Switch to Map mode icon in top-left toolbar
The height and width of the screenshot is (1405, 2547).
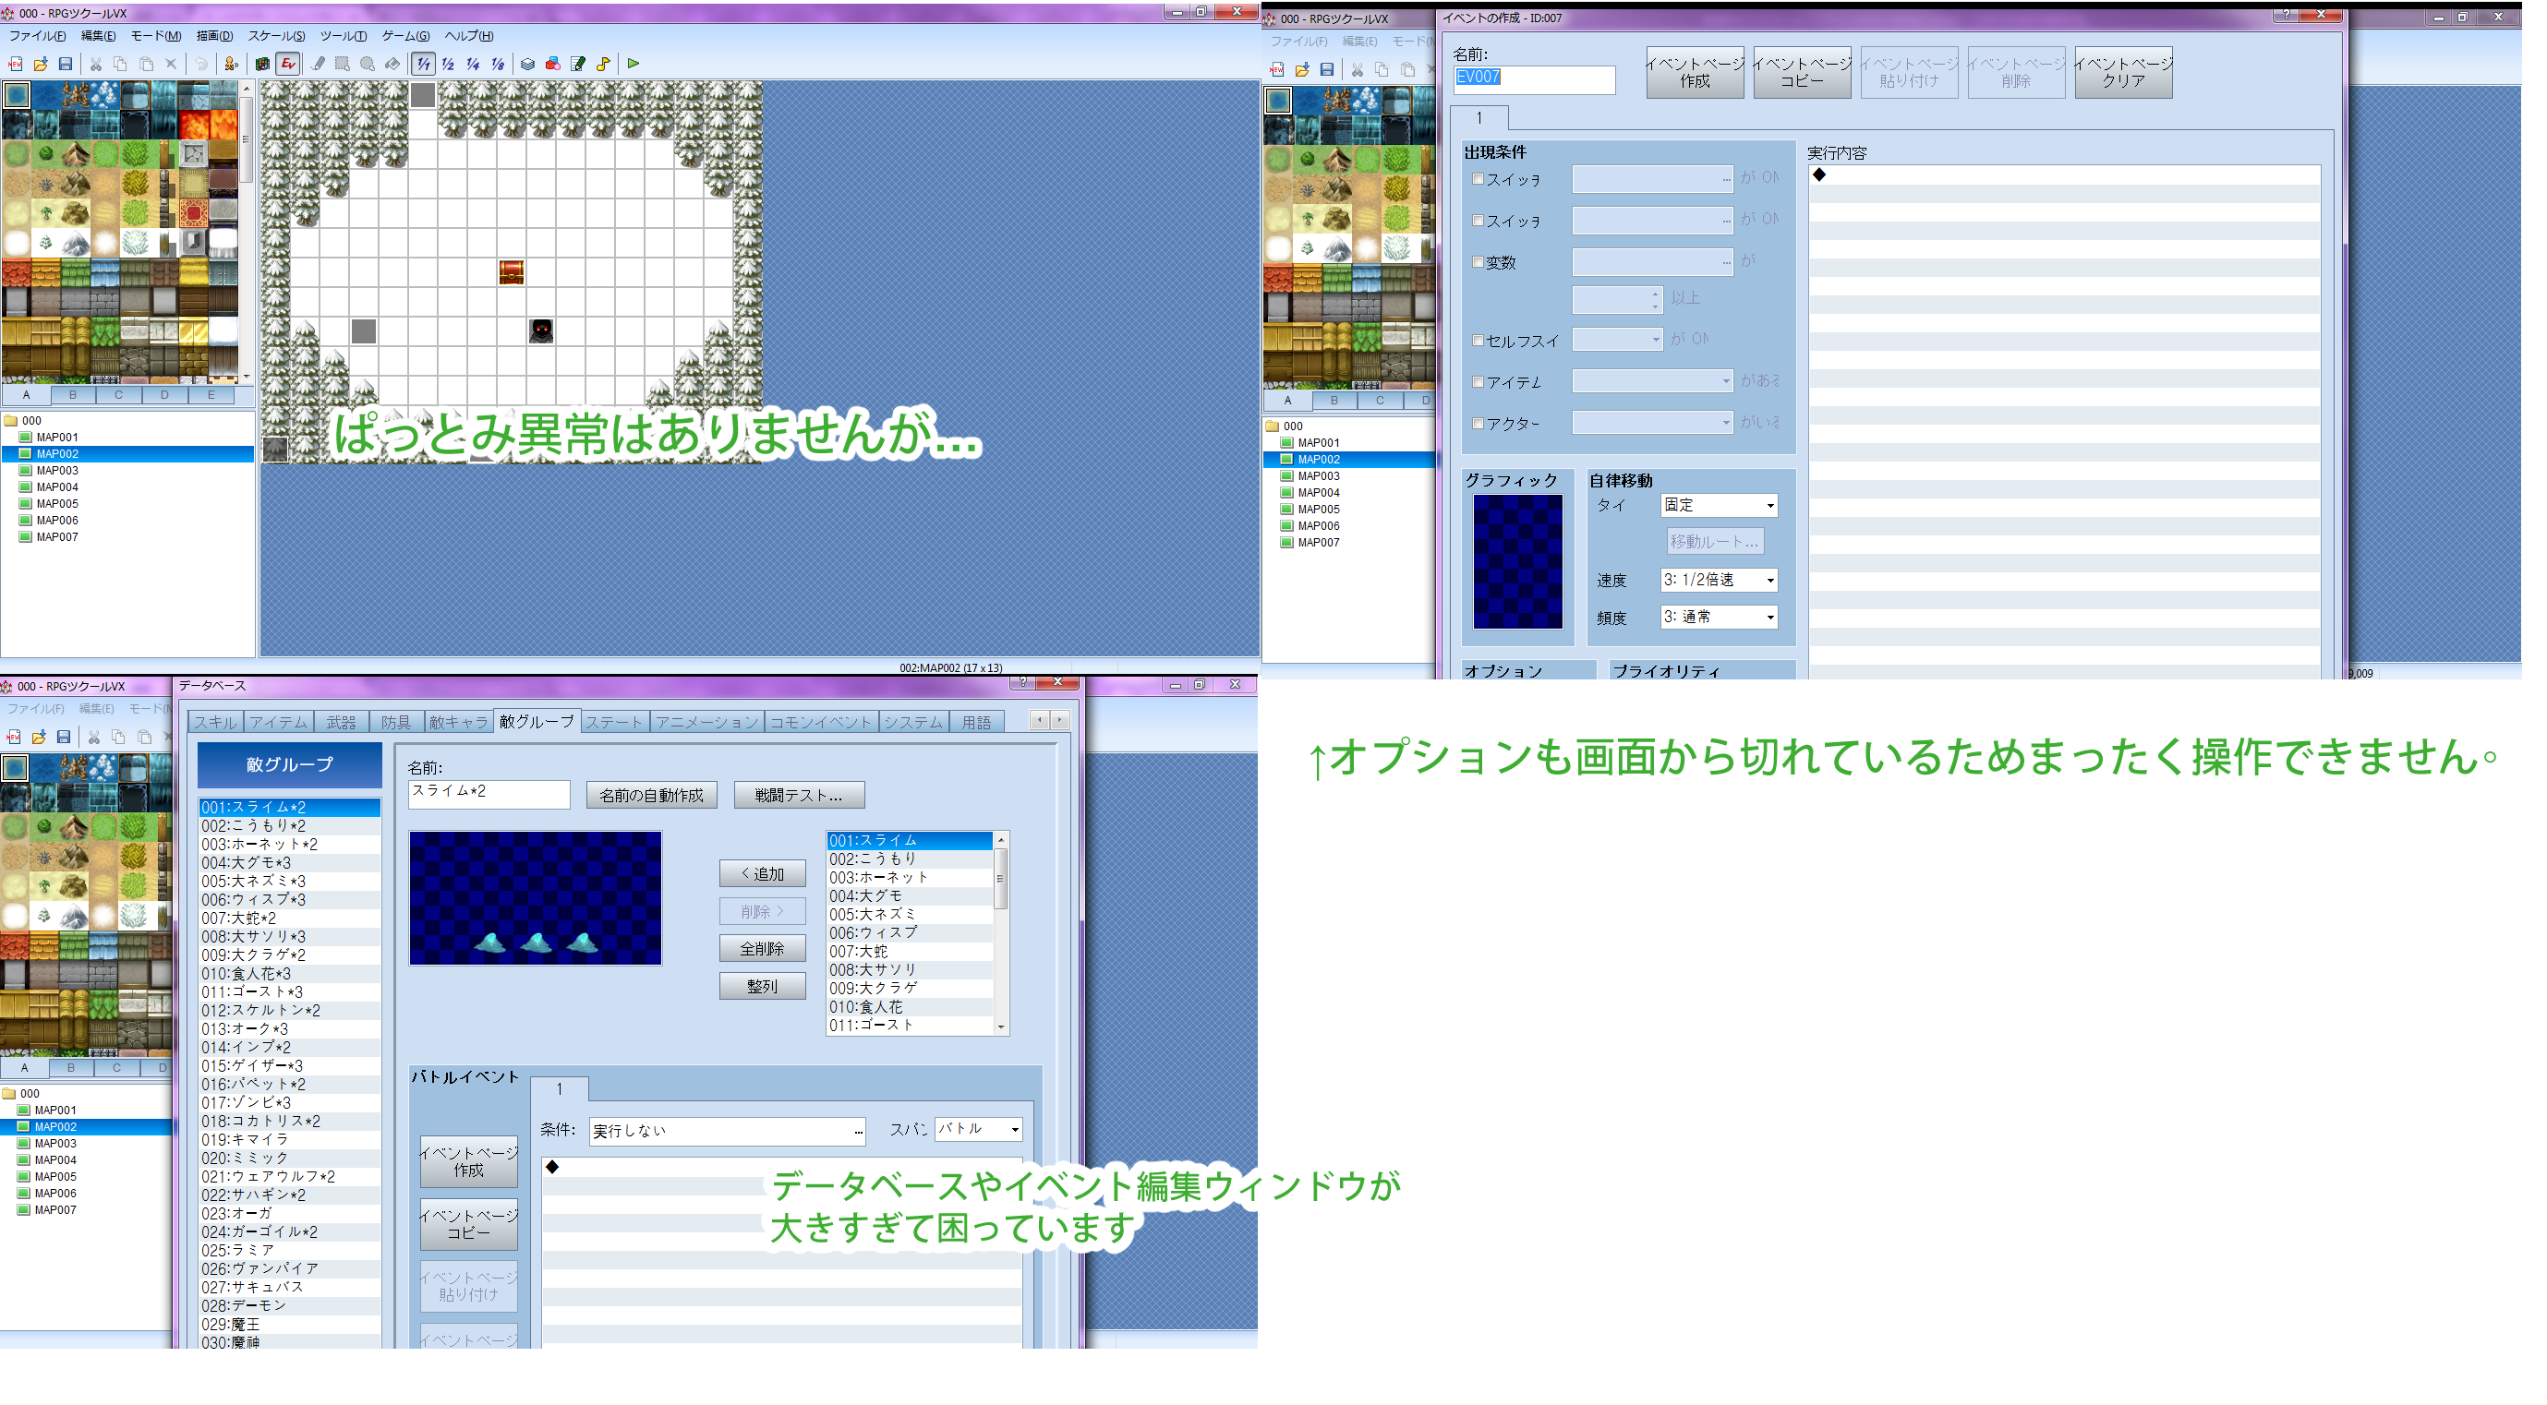pos(262,65)
